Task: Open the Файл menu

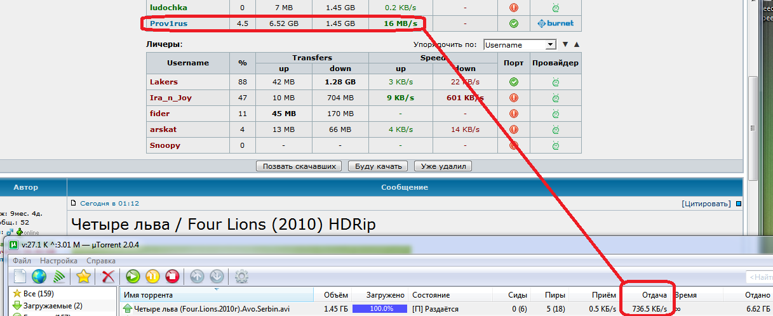Action: click(22, 261)
